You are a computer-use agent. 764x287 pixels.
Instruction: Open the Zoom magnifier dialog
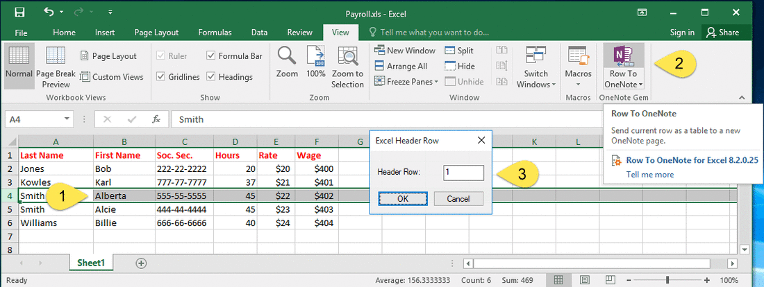point(287,62)
